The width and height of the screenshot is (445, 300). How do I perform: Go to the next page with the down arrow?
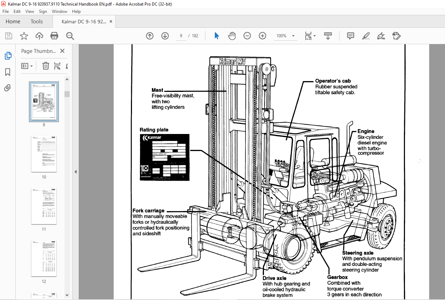165,36
